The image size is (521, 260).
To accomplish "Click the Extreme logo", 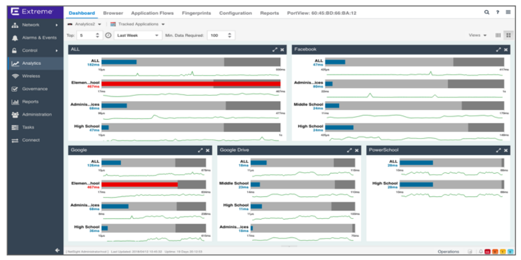I will coord(32,12).
